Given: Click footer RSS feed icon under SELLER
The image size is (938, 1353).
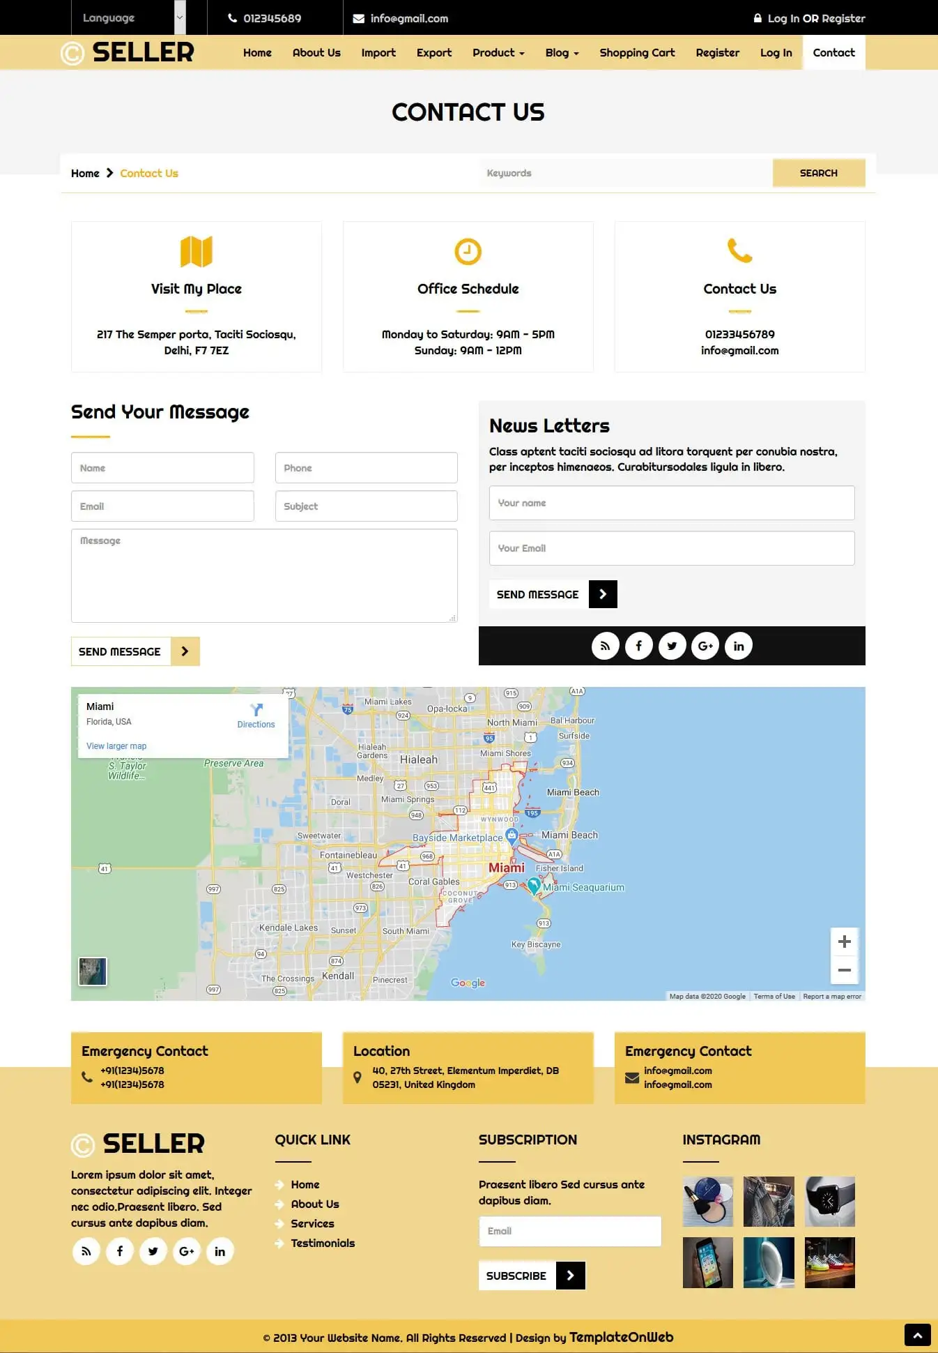Looking at the screenshot, I should pos(86,1251).
